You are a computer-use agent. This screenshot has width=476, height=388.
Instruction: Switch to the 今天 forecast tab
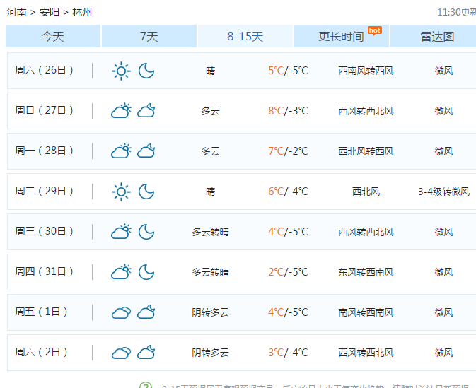[x=53, y=37]
